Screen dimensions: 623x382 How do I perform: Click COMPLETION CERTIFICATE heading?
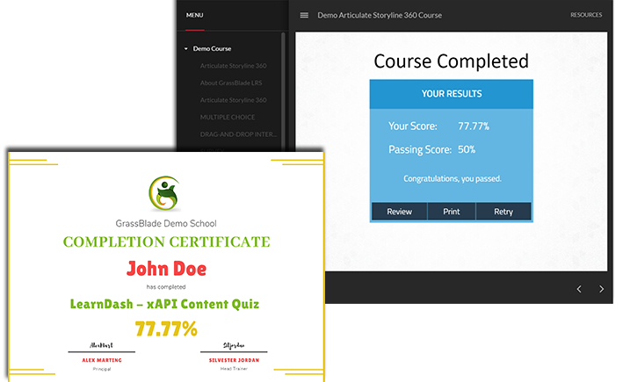(166, 241)
